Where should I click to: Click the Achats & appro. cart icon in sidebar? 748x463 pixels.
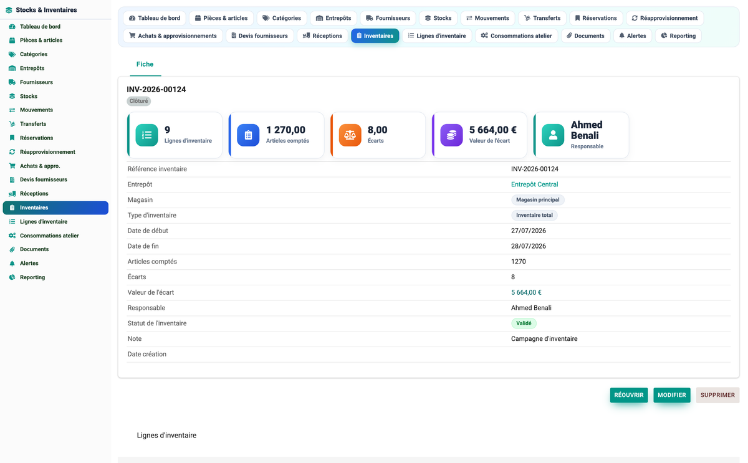tap(12, 166)
